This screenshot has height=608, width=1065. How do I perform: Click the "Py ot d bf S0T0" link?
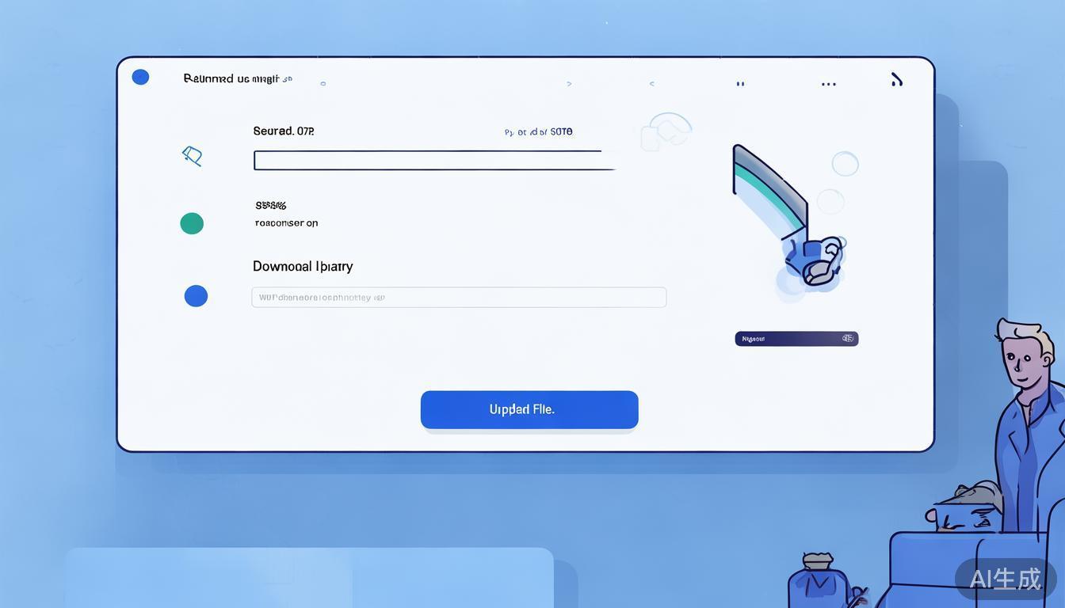[538, 132]
